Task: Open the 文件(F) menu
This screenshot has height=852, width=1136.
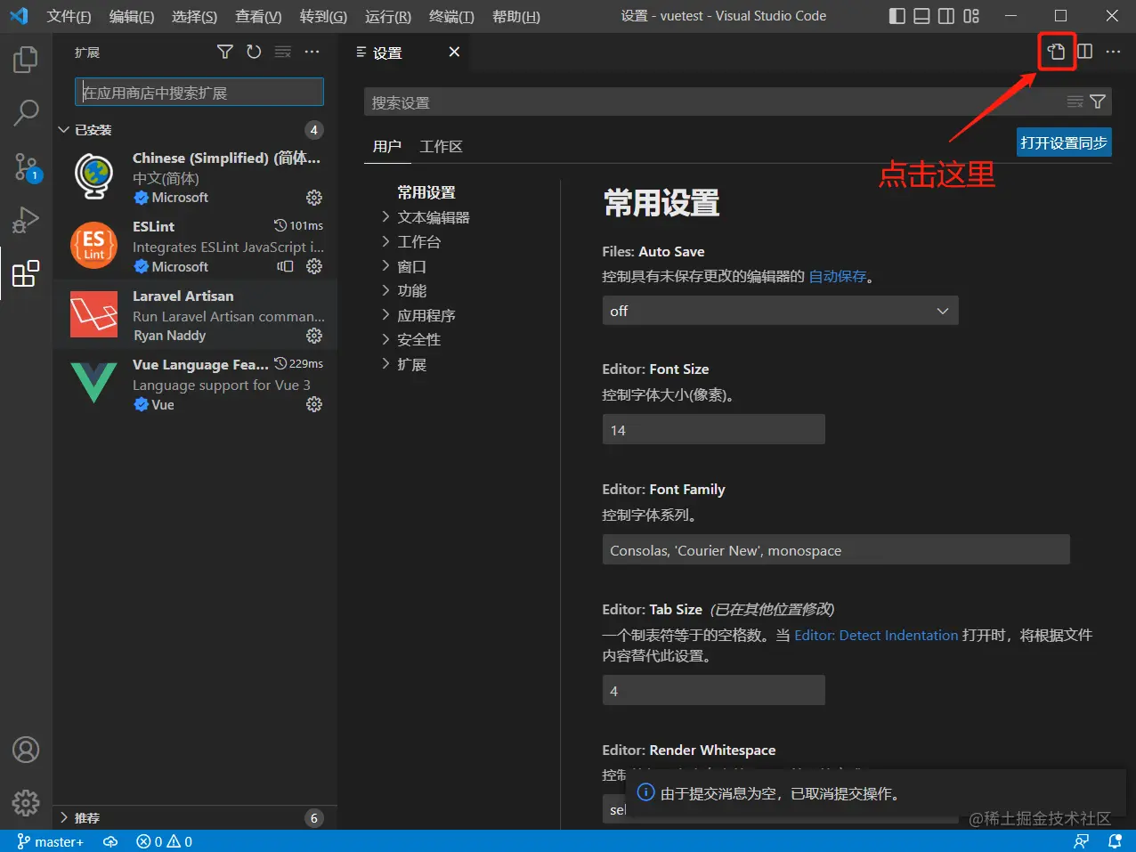Action: (69, 16)
